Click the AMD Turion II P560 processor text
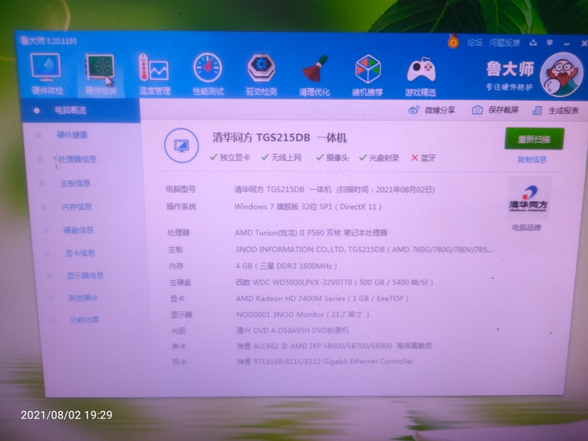 click(311, 233)
